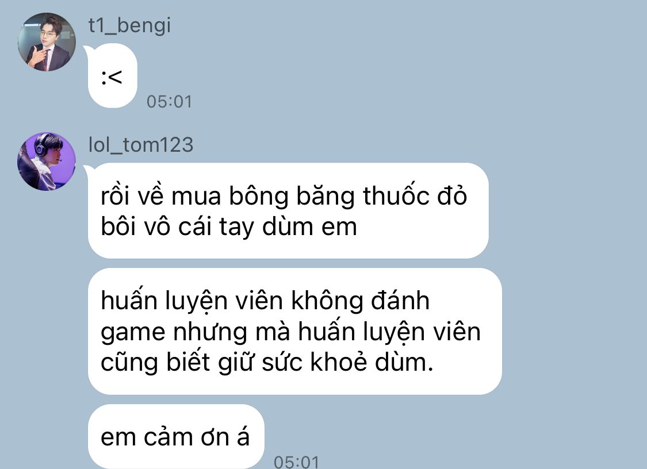
Task: Select the ":<" message bubble
Action: point(112,76)
